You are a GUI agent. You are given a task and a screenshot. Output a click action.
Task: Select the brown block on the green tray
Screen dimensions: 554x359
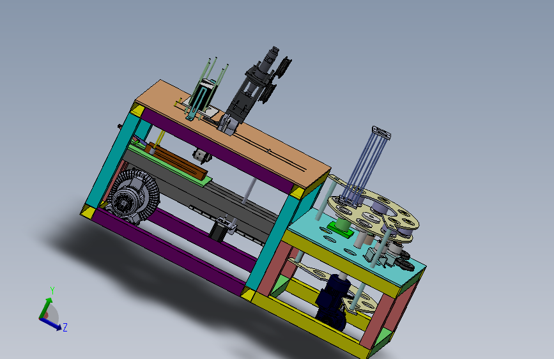[176, 162]
